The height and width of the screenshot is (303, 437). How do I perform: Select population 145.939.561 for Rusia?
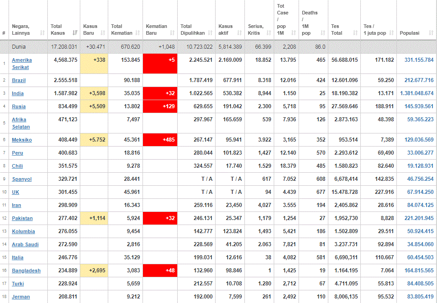coord(419,106)
